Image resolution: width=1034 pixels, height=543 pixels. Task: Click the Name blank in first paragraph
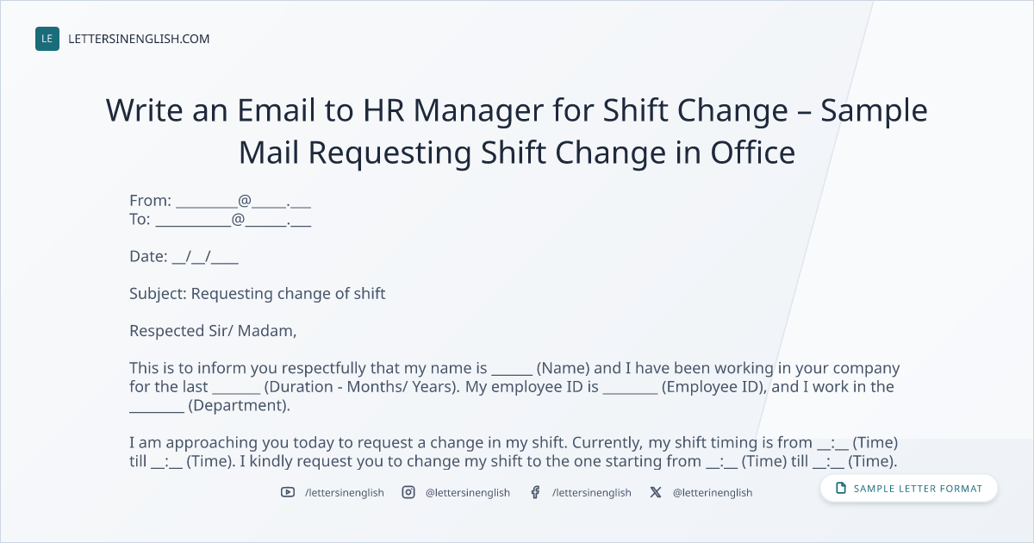(512, 369)
